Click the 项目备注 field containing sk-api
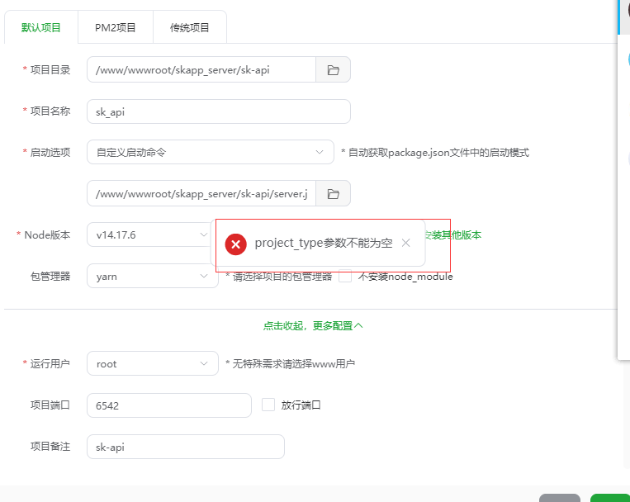The image size is (630, 502). [x=185, y=447]
